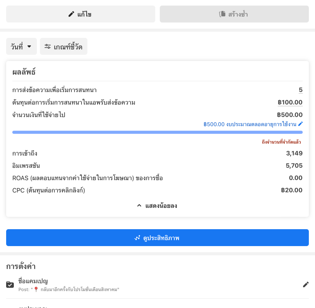Click the pencil icon on the แก้ไข button
Image resolution: width=315 pixels, height=308 pixels.
point(71,14)
